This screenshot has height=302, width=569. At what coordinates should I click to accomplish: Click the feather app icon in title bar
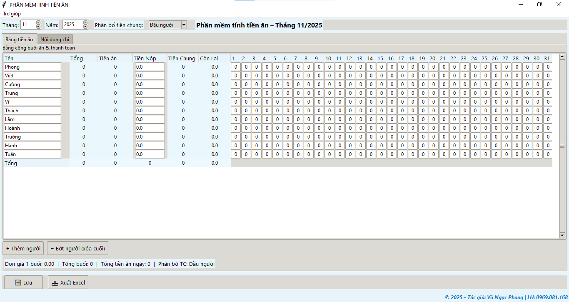4,5
